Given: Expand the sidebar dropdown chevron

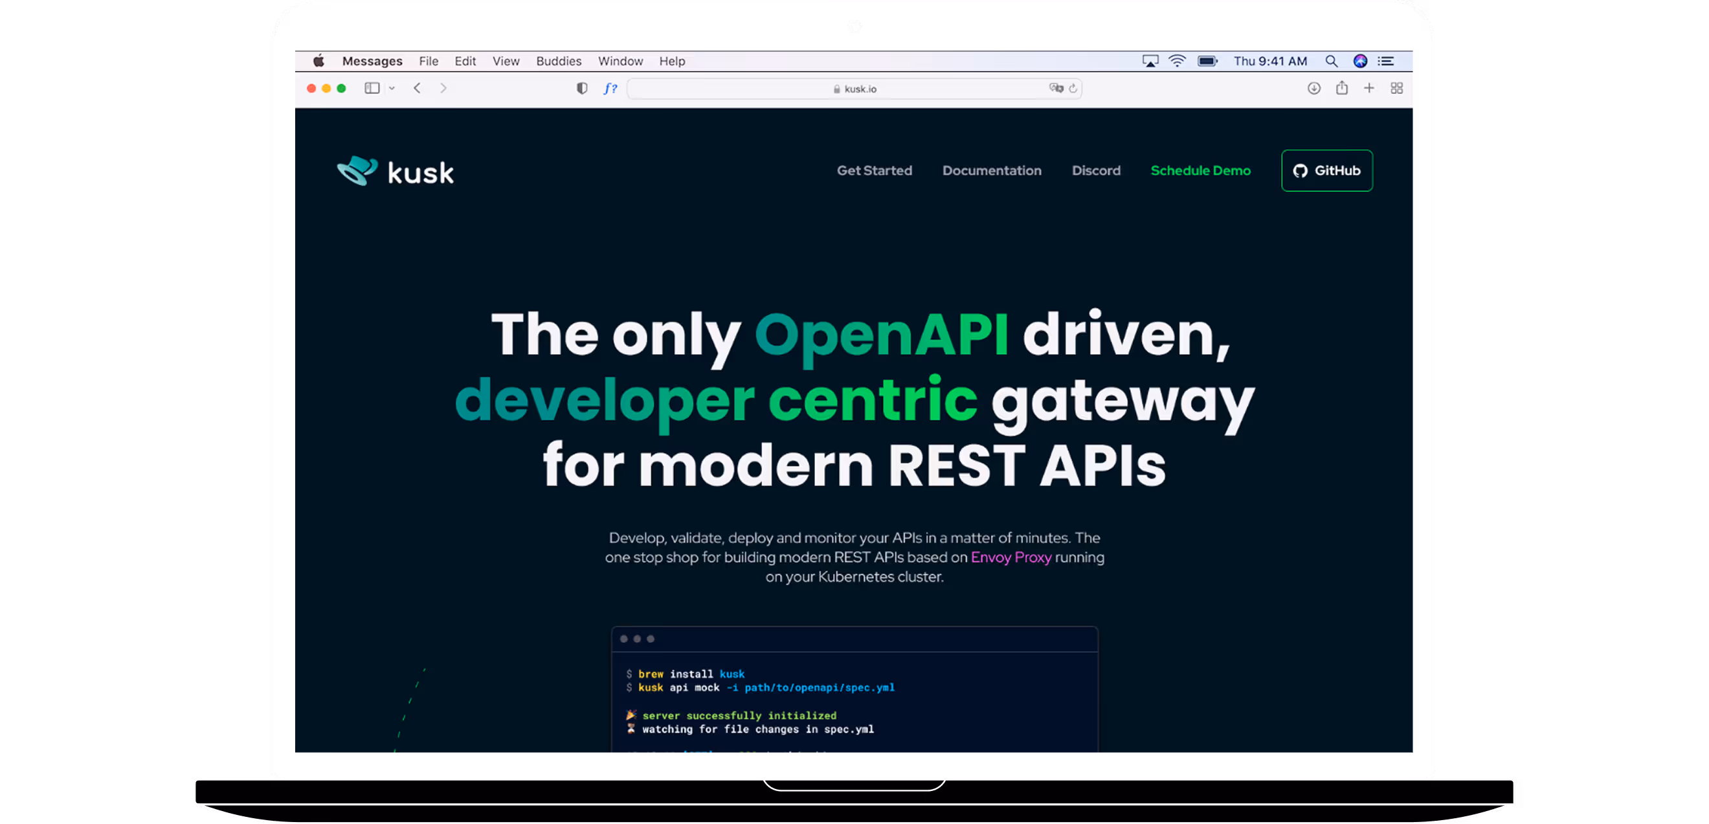Looking at the screenshot, I should tap(392, 88).
